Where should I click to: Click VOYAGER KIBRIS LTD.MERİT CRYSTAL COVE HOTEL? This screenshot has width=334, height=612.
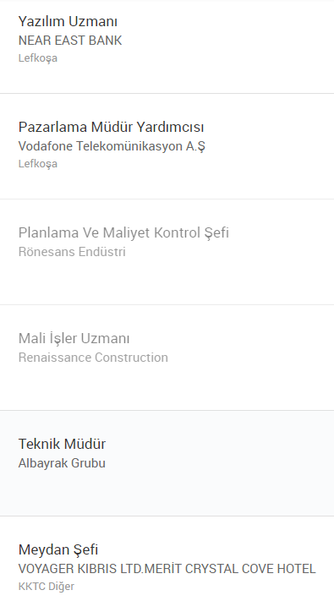167,569
